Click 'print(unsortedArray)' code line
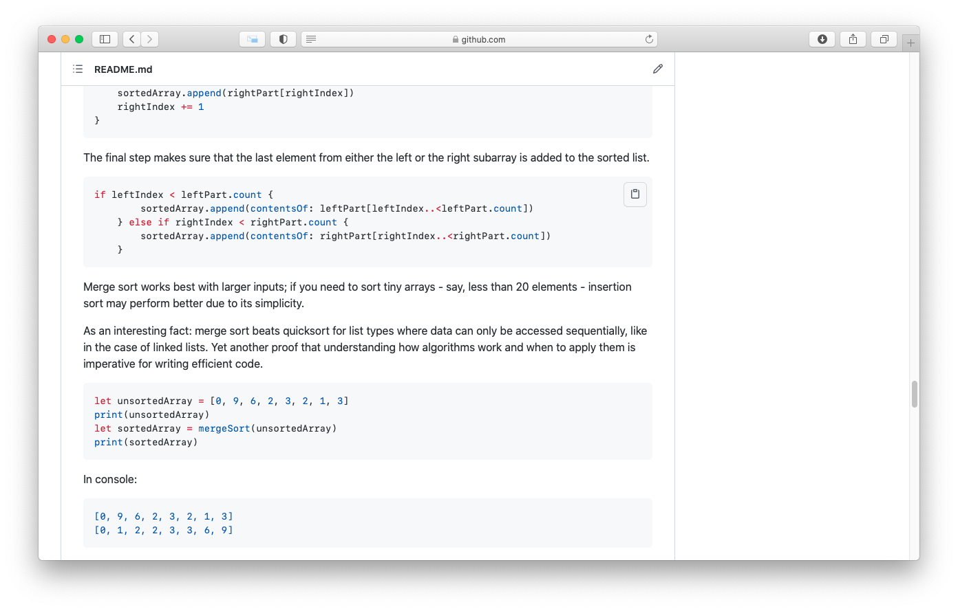Screen dimensions: 958x611 point(152,414)
